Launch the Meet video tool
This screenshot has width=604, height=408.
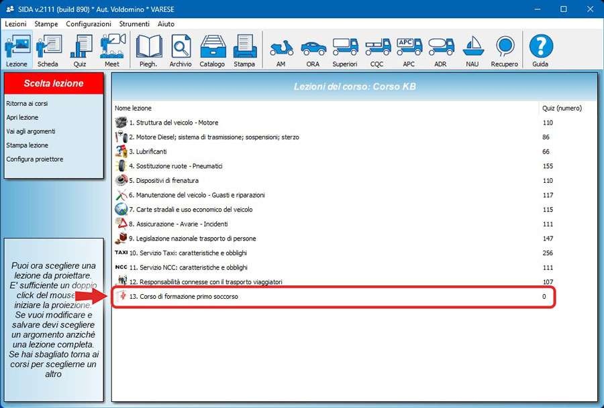[112, 50]
